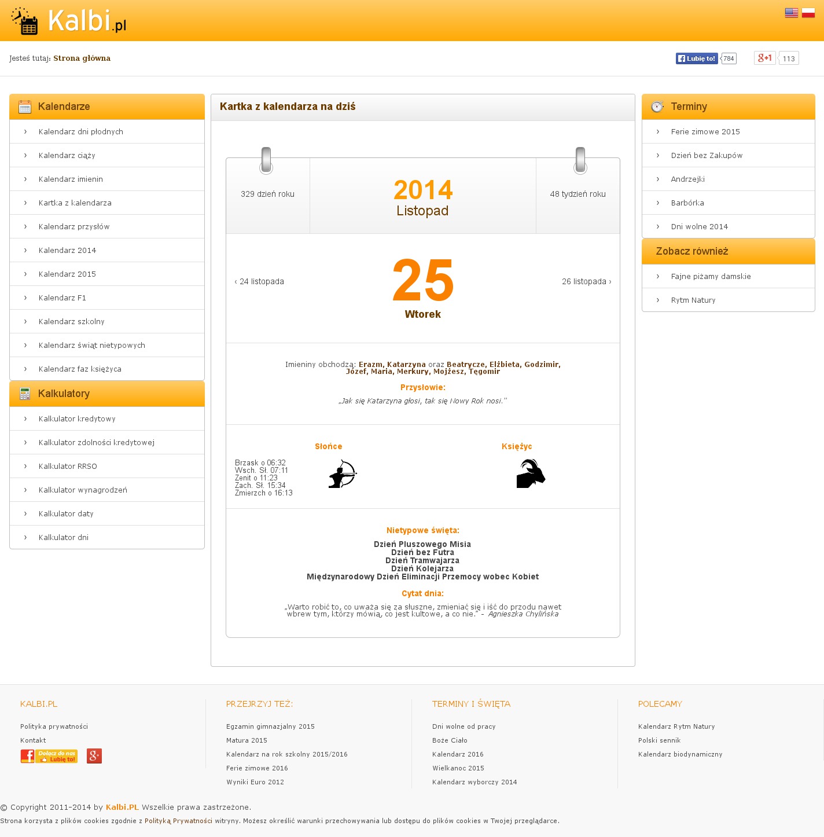
Task: Click the Sagittarius archer zodiac icon
Action: (343, 474)
